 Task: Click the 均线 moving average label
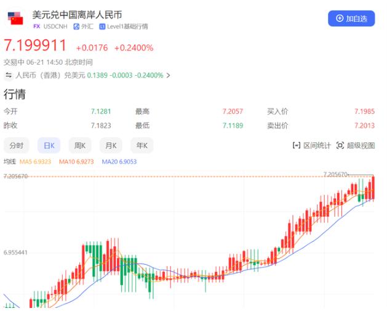pos(10,162)
